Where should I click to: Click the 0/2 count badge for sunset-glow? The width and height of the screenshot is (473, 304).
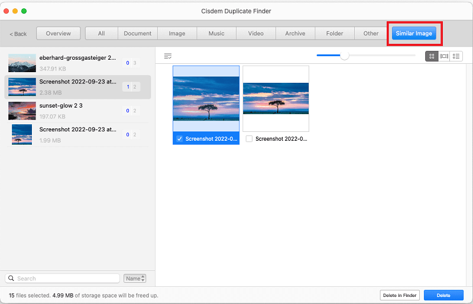pos(131,111)
